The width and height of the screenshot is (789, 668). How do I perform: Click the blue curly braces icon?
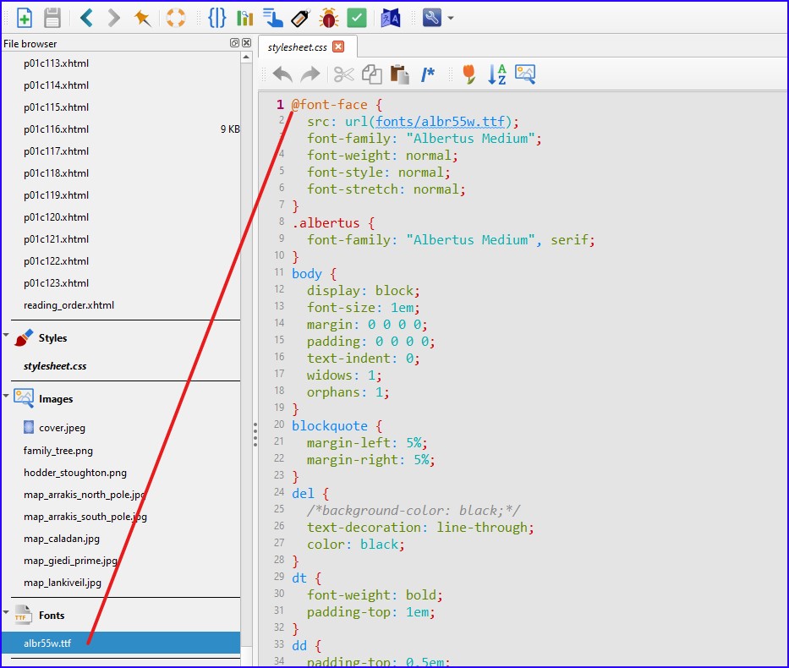click(217, 18)
